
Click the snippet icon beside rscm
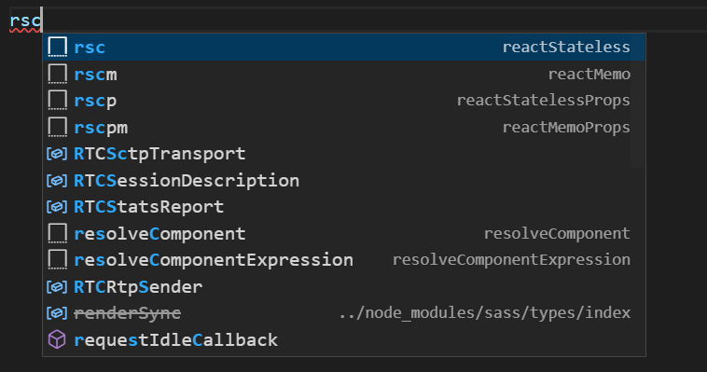click(x=57, y=74)
